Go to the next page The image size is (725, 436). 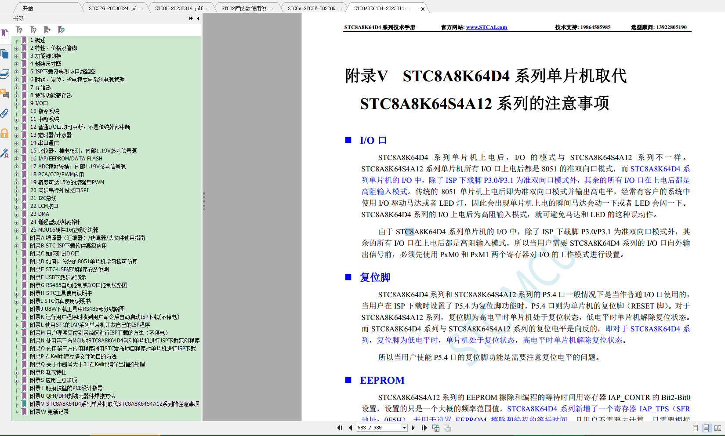click(413, 428)
